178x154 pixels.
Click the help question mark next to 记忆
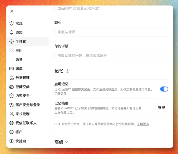(x=67, y=71)
